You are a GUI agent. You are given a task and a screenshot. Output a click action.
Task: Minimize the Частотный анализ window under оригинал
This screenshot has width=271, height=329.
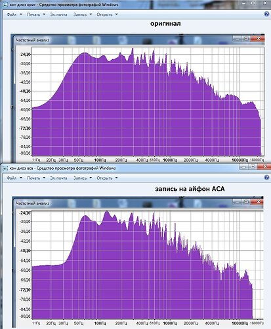(x=238, y=39)
